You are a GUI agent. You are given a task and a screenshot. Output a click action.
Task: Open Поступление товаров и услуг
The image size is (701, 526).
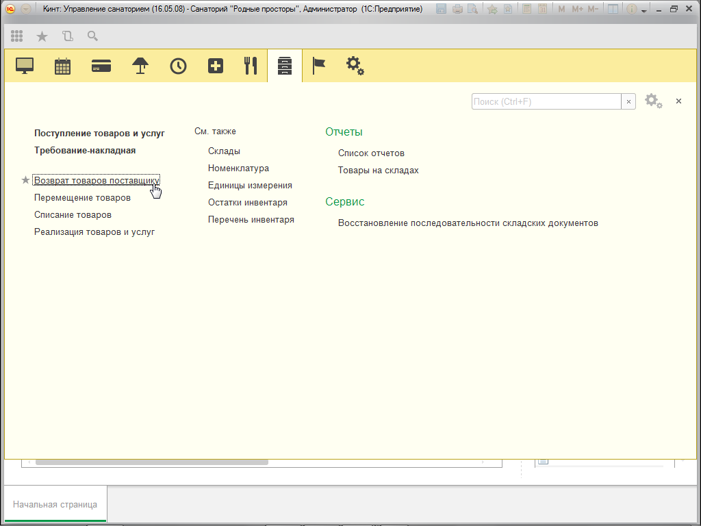99,134
